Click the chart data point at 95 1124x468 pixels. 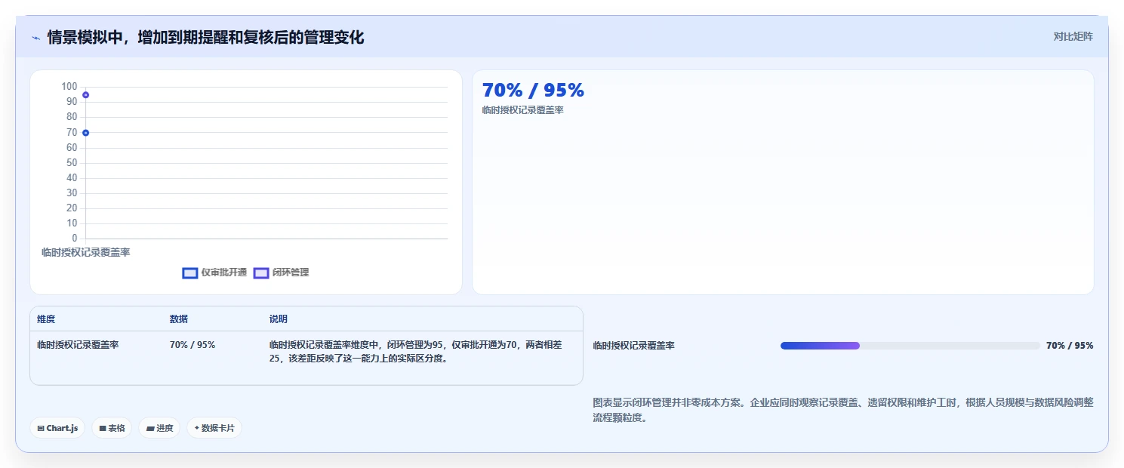click(x=86, y=94)
